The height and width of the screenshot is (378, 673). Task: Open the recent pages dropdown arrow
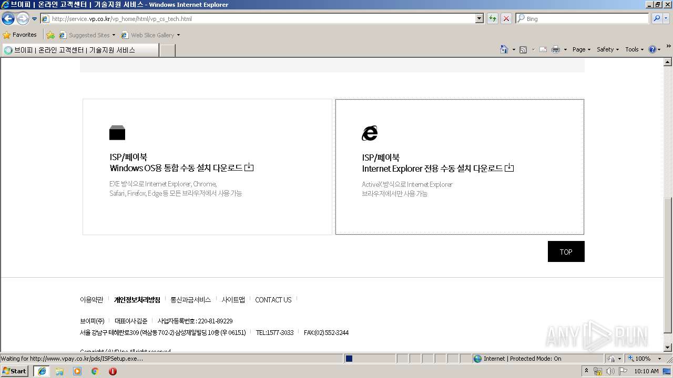tap(35, 19)
